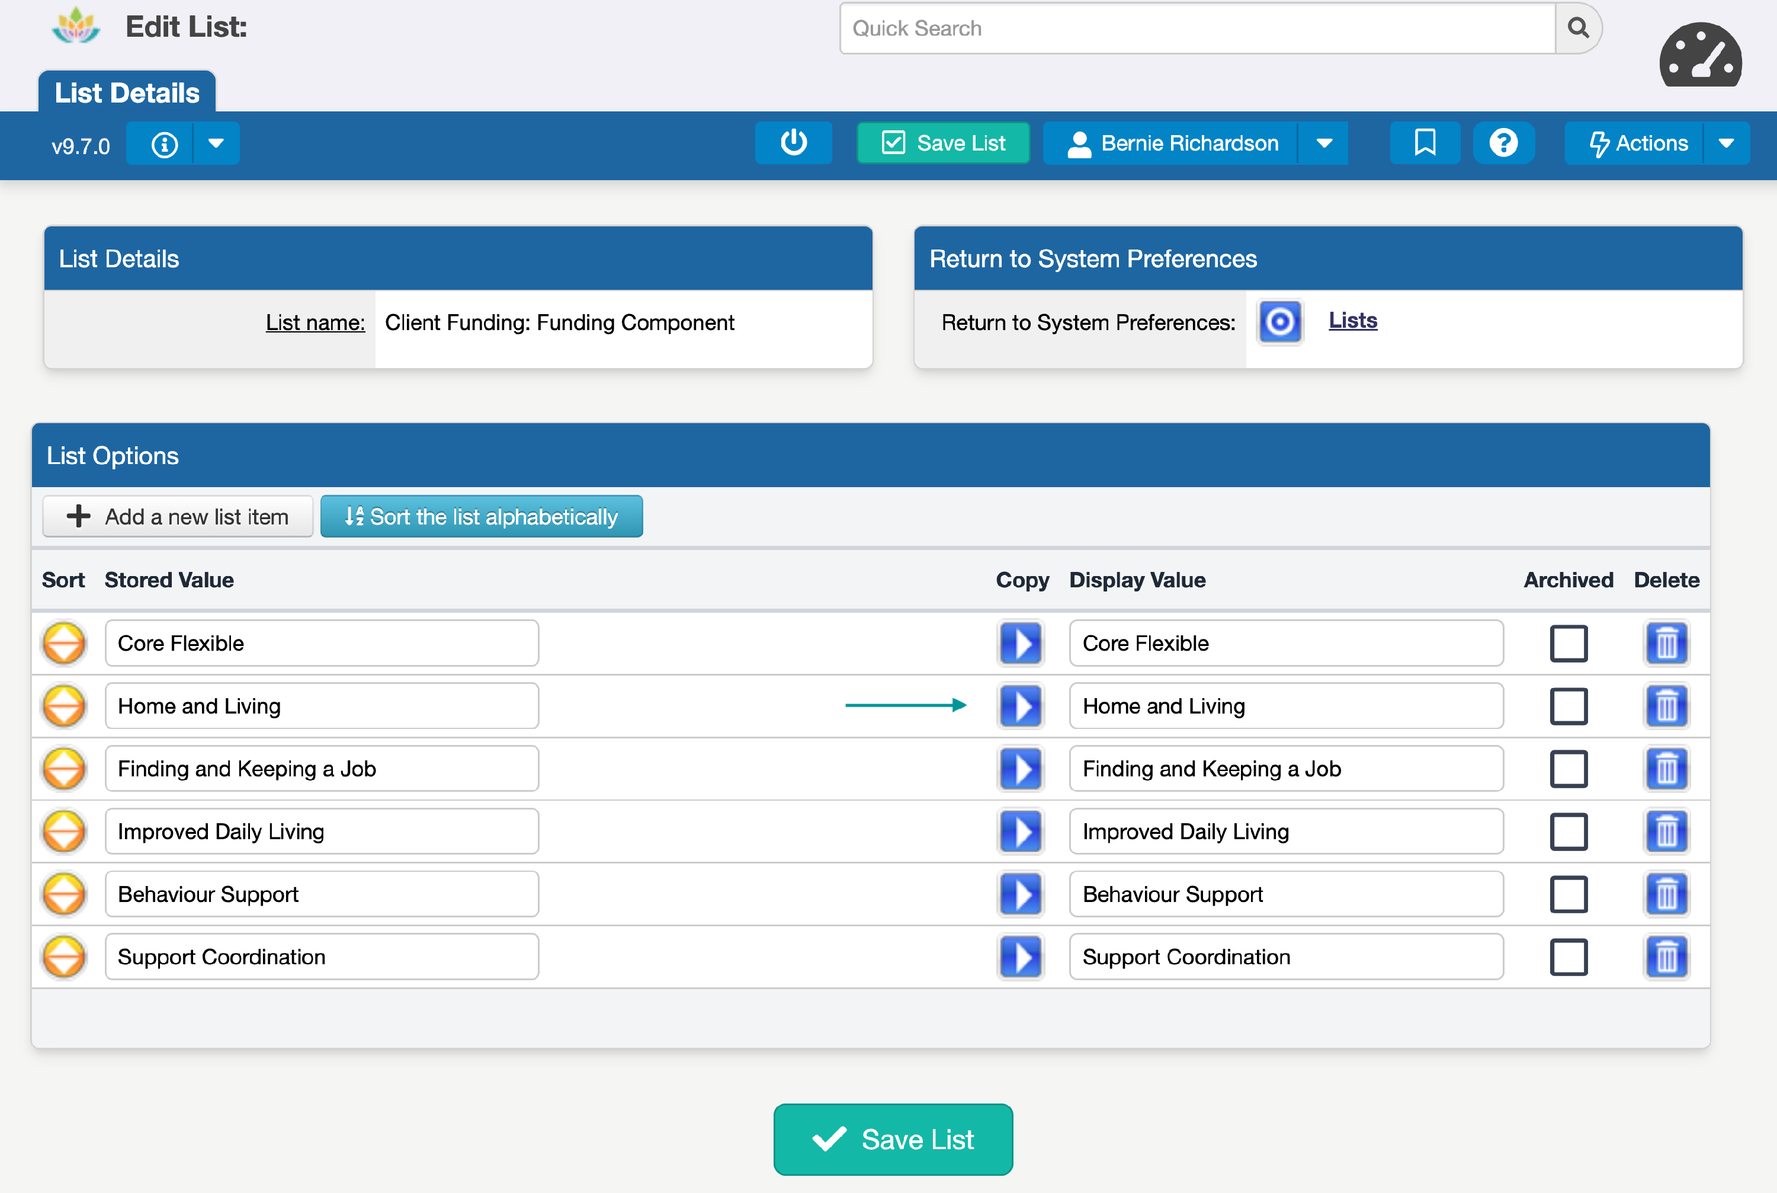The height and width of the screenshot is (1193, 1777).
Task: Copy Home and Living to display value
Action: pyautogui.click(x=1019, y=706)
